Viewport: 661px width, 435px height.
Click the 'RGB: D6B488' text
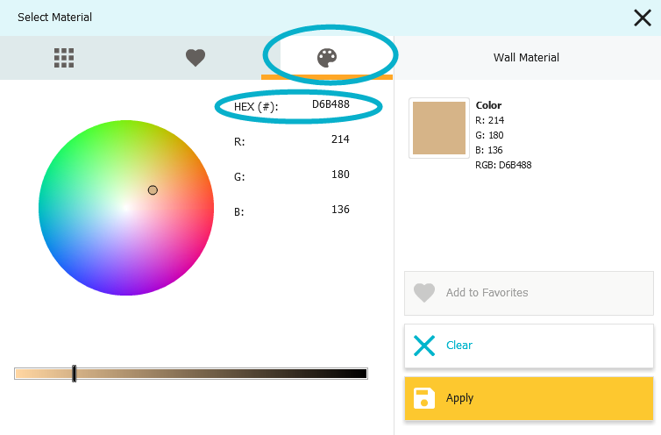click(503, 165)
